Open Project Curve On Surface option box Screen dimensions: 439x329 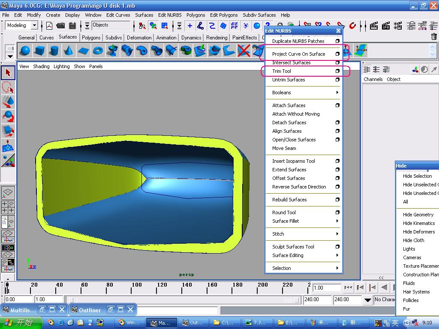tap(337, 54)
